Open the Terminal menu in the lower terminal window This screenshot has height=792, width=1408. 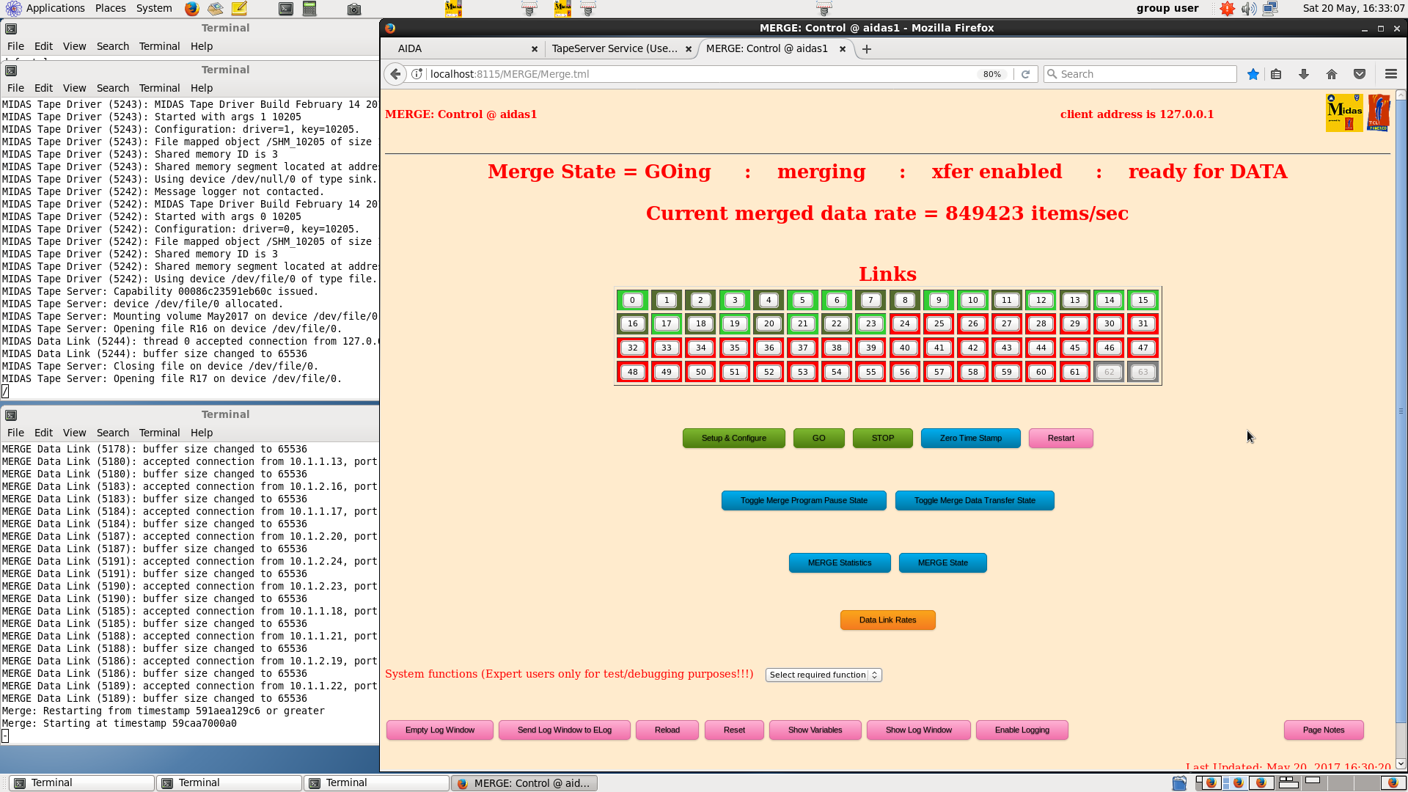pos(159,433)
